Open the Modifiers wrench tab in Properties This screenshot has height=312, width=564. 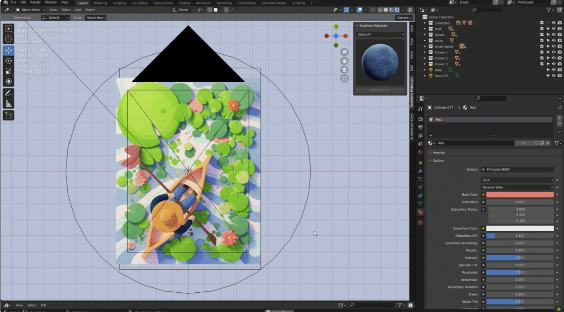click(x=421, y=171)
